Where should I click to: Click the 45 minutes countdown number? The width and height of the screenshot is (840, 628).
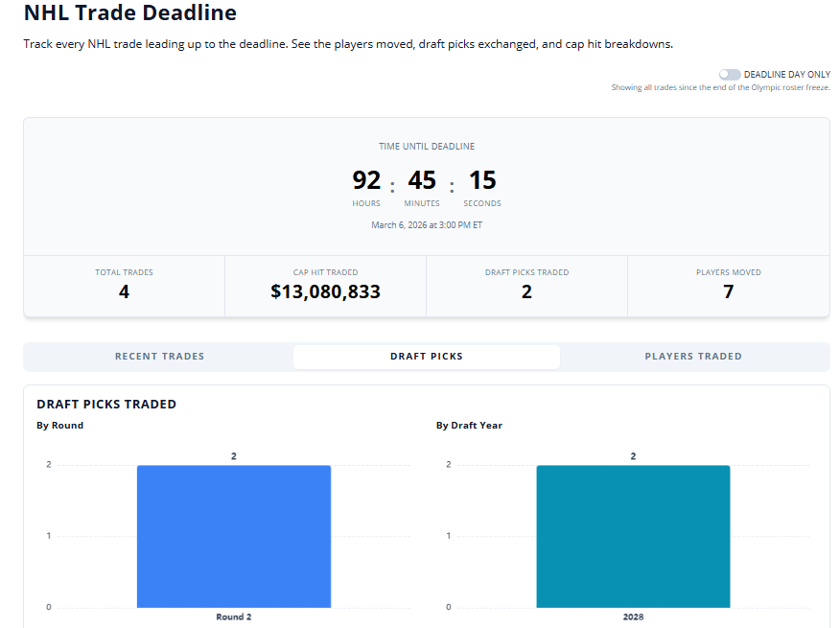tap(422, 180)
